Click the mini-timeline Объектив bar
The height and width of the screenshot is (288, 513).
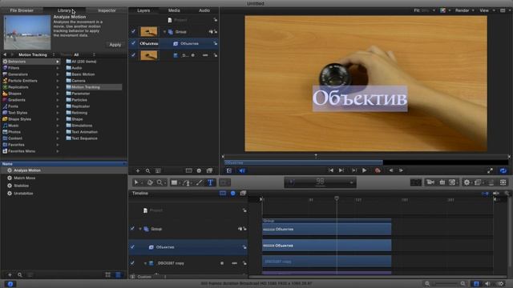[x=303, y=162]
